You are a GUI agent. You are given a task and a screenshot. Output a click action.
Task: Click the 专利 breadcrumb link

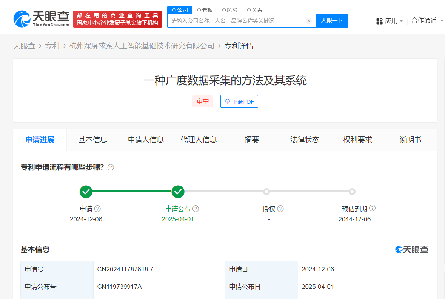coord(52,46)
